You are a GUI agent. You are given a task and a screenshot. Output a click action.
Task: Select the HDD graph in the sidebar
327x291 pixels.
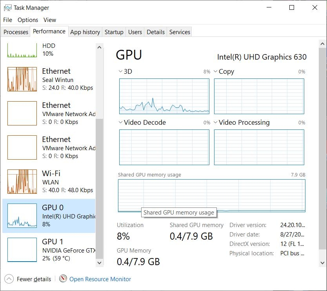(x=47, y=49)
